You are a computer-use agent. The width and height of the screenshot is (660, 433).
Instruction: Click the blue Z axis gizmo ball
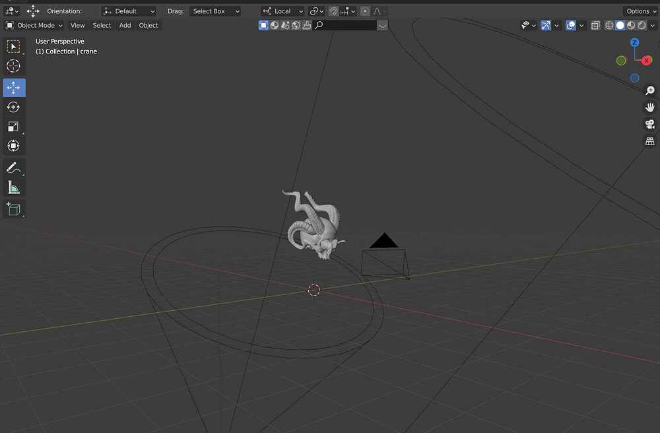click(634, 42)
